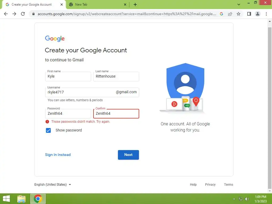Close the New Tab tab
Image resolution: width=272 pixels, height=204 pixels.
(x=125, y=5)
